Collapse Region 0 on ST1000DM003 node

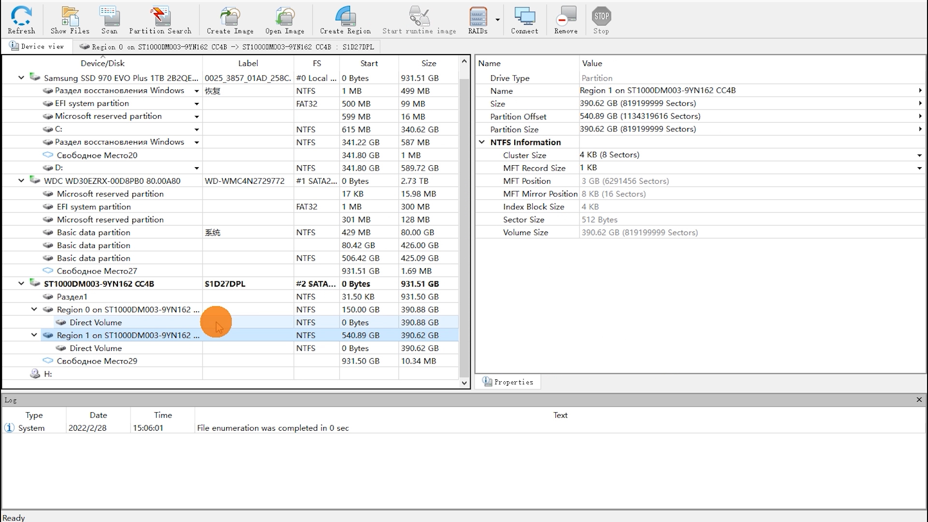pyautogui.click(x=34, y=309)
